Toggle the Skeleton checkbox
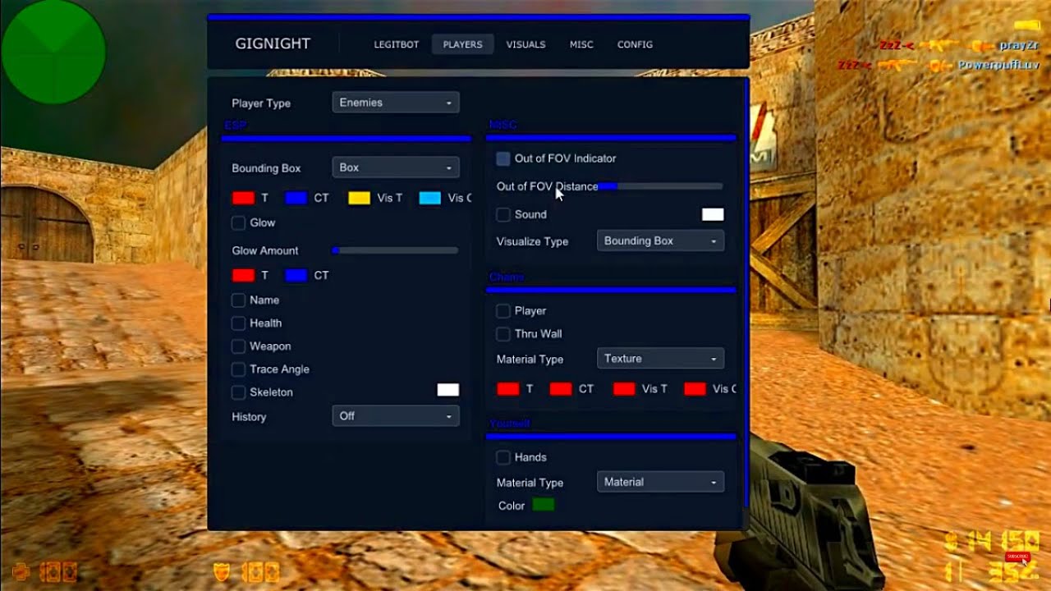The width and height of the screenshot is (1051, 591). [x=238, y=392]
